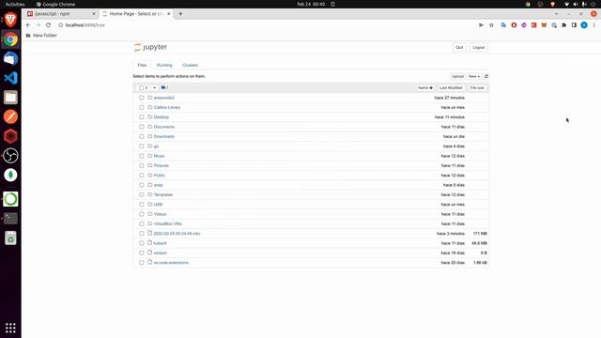Viewport: 601px width, 338px height.
Task: Go back in Chrome
Action: coord(28,25)
